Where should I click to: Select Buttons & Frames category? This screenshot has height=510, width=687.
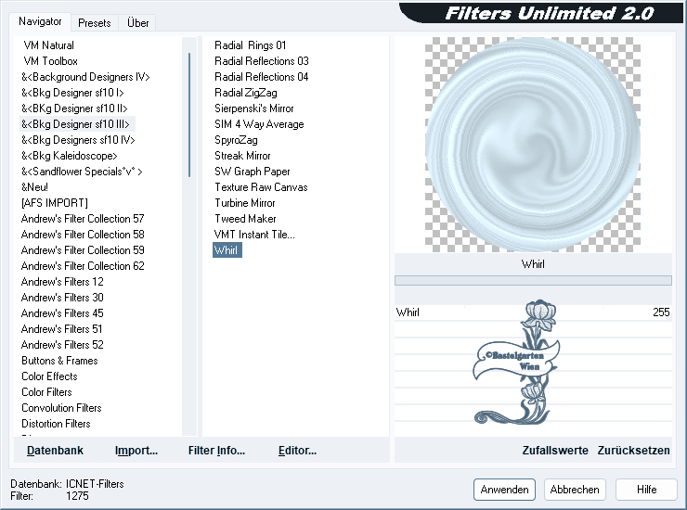(59, 361)
